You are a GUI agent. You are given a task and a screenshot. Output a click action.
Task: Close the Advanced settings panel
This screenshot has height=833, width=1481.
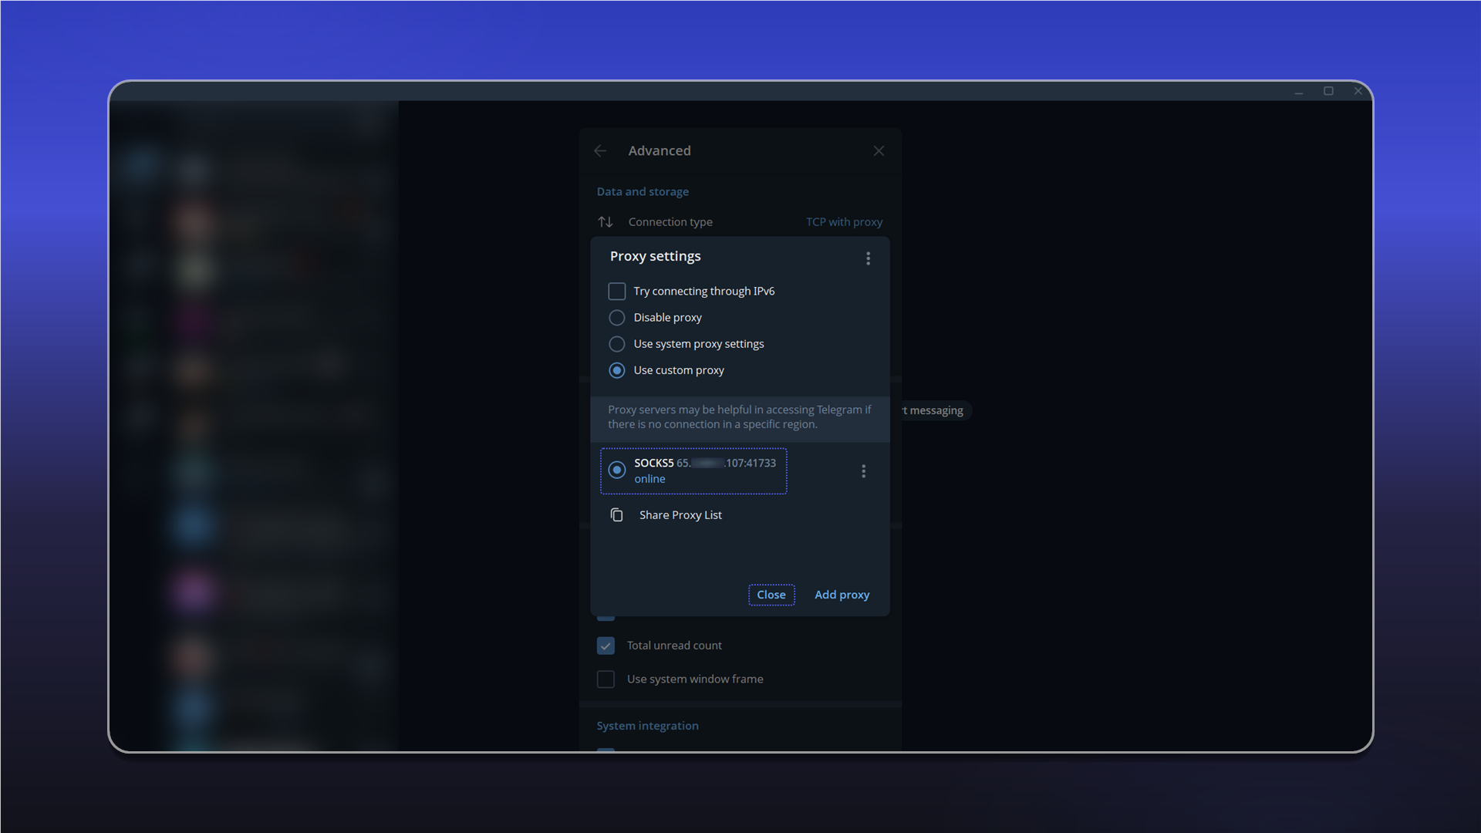pos(879,151)
